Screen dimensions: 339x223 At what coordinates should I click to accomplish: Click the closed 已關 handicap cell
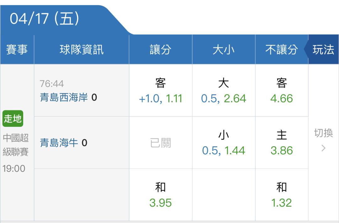(160, 143)
